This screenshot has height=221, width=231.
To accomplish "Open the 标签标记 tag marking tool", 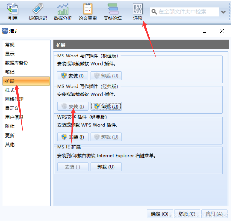I will (38, 12).
